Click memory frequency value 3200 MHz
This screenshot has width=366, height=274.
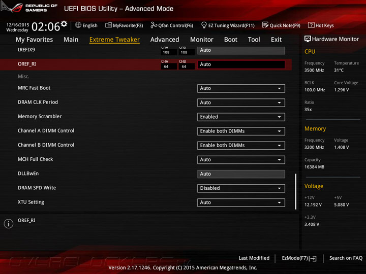[x=314, y=147]
